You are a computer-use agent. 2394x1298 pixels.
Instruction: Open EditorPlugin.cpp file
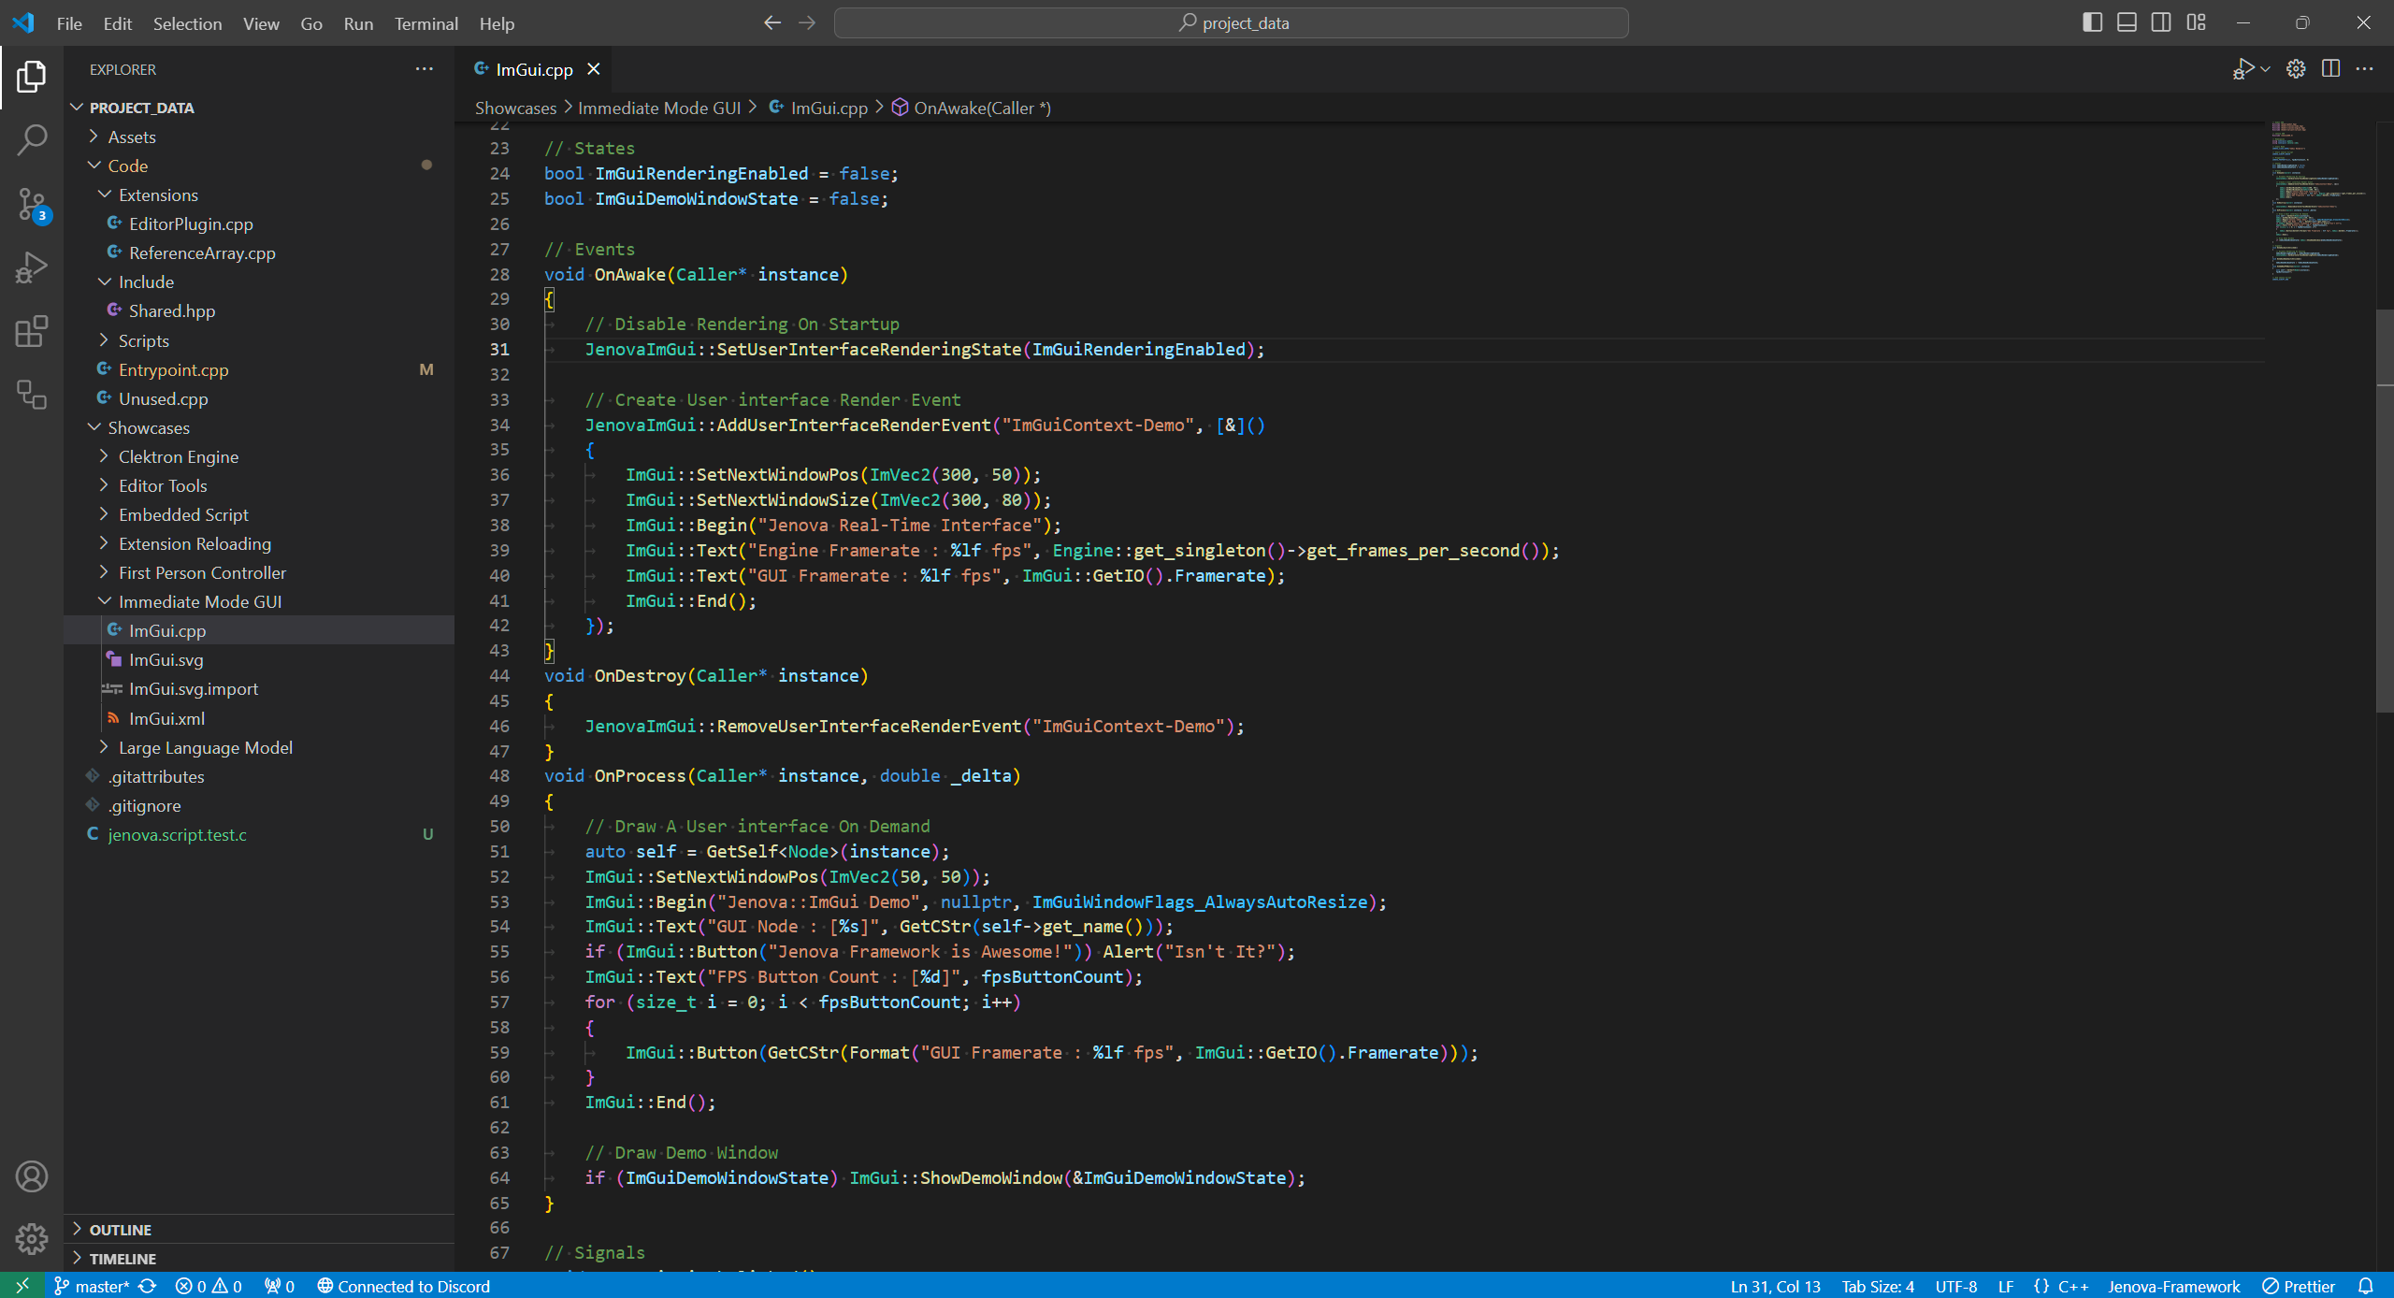tap(259, 224)
